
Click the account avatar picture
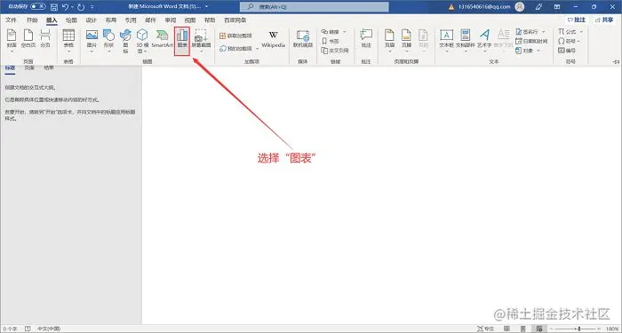click(x=520, y=7)
